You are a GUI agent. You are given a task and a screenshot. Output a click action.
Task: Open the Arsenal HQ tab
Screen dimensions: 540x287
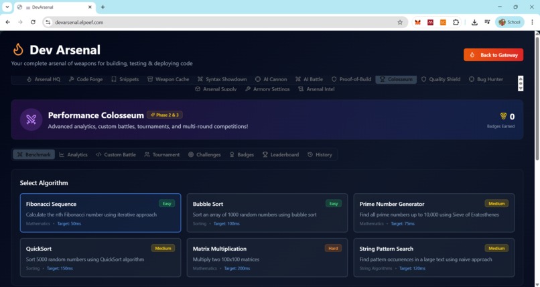(x=44, y=79)
